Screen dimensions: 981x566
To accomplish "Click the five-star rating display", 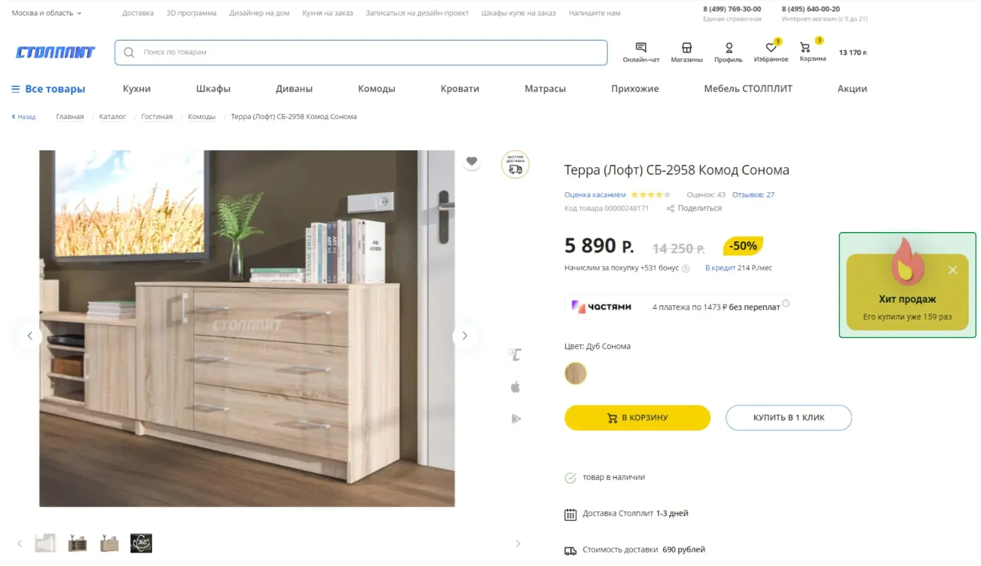I will (x=651, y=195).
